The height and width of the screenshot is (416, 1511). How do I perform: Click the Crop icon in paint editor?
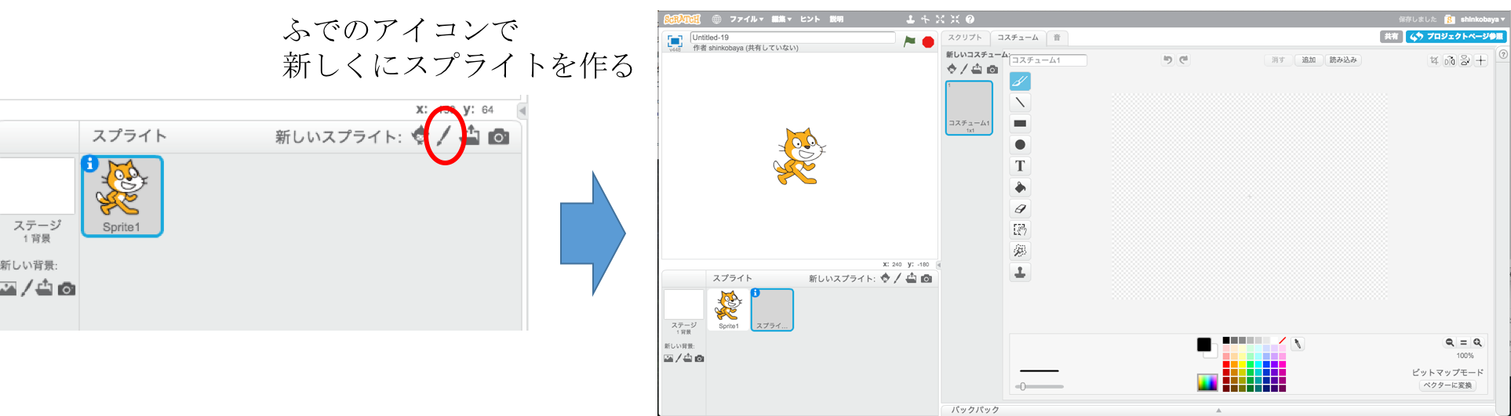point(1434,60)
